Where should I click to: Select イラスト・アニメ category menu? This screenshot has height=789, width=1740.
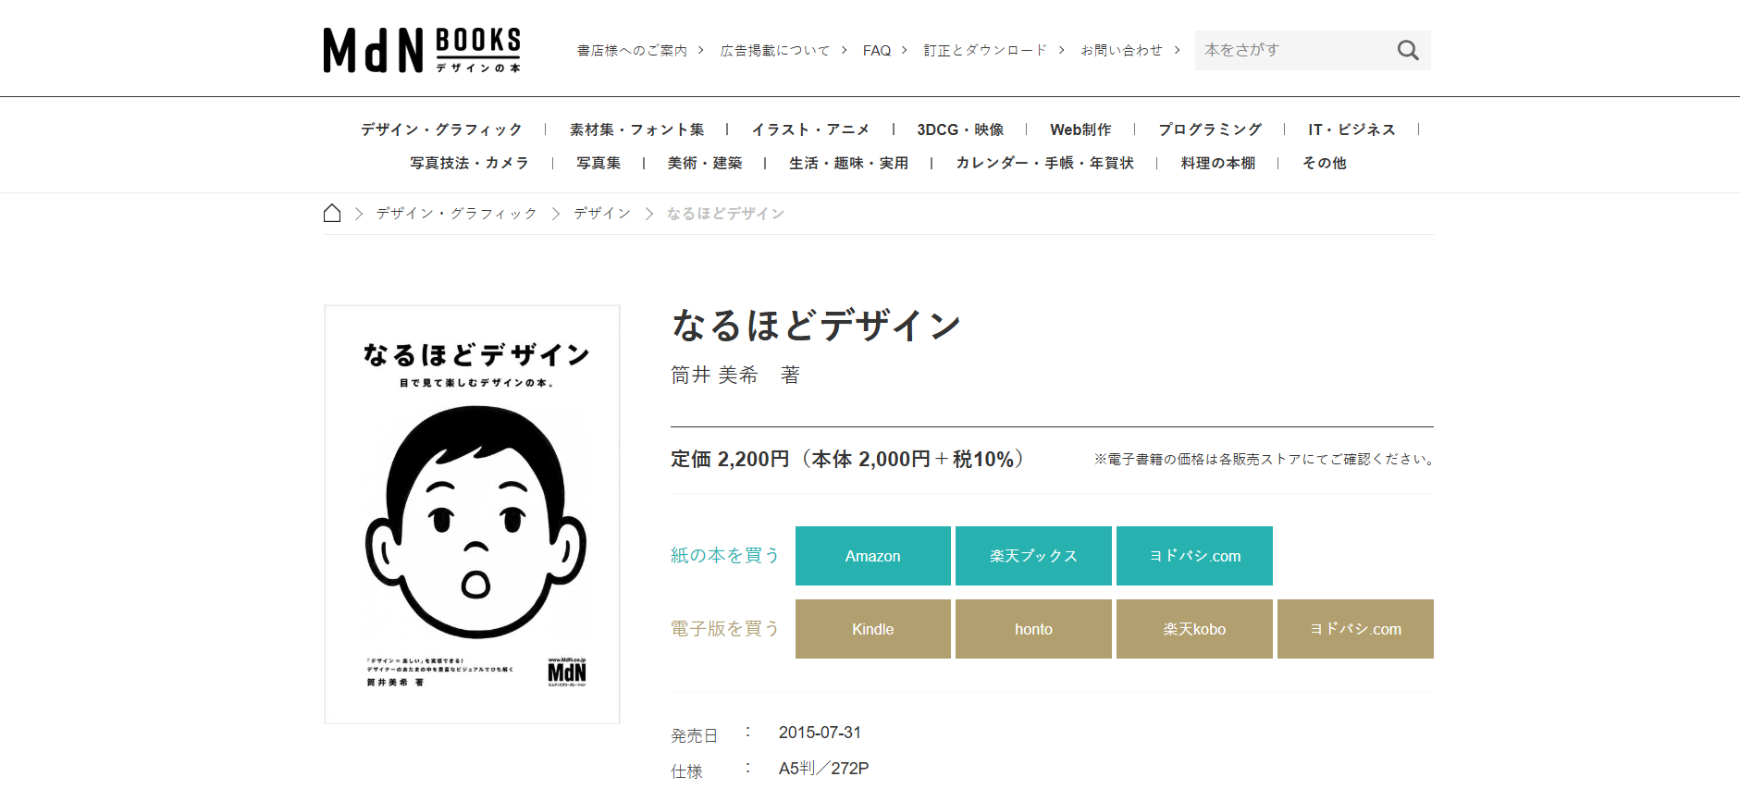pyautogui.click(x=810, y=129)
